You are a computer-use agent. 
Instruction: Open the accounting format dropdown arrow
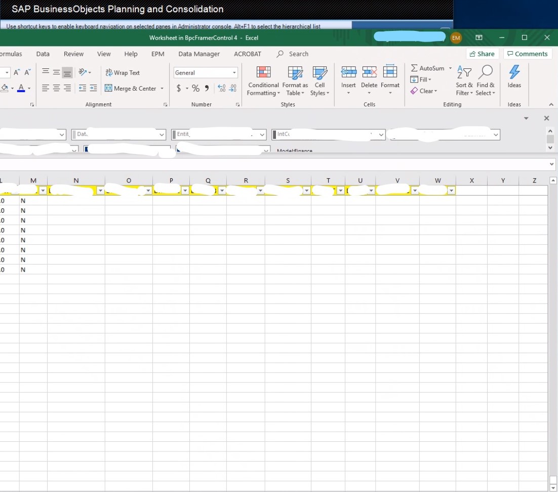click(187, 88)
